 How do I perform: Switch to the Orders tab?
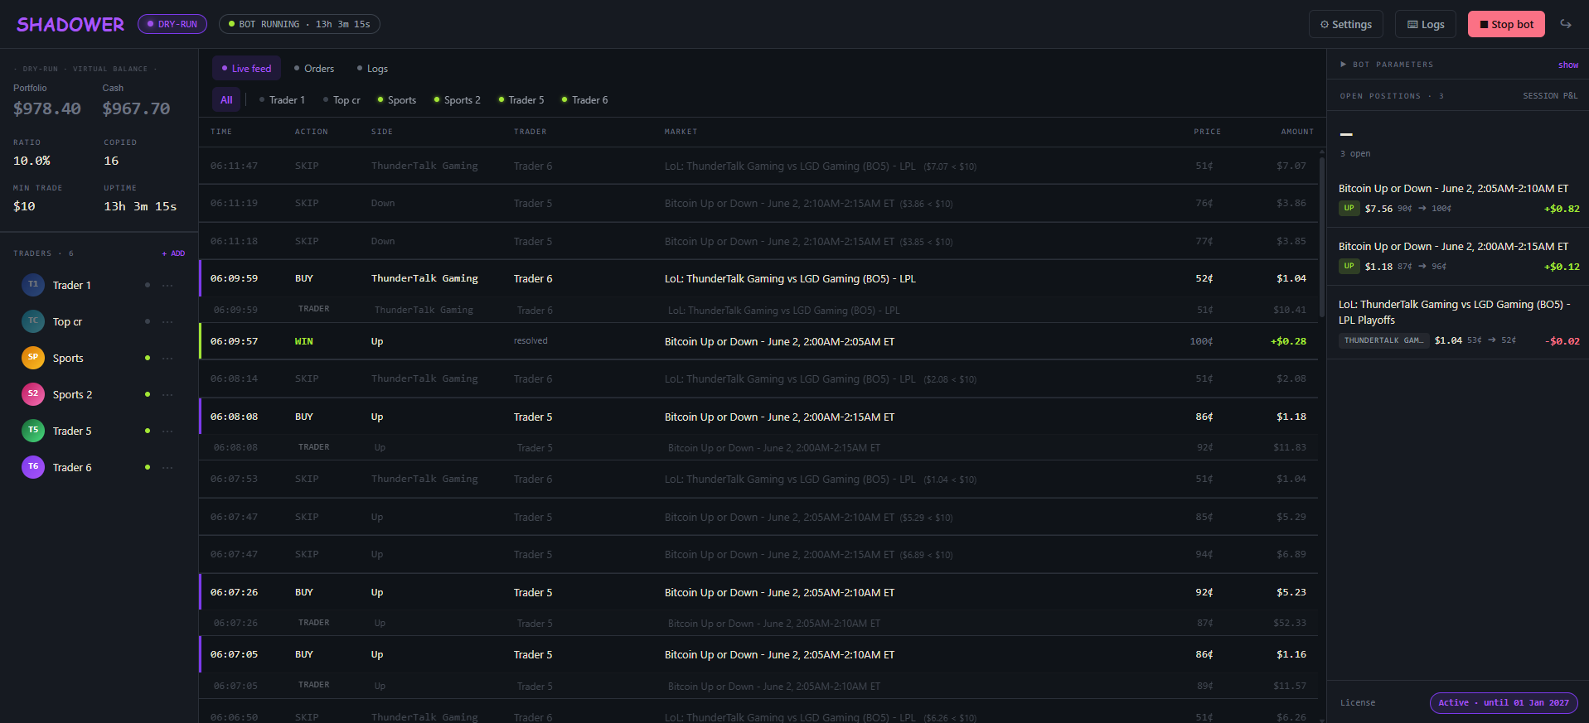(314, 68)
